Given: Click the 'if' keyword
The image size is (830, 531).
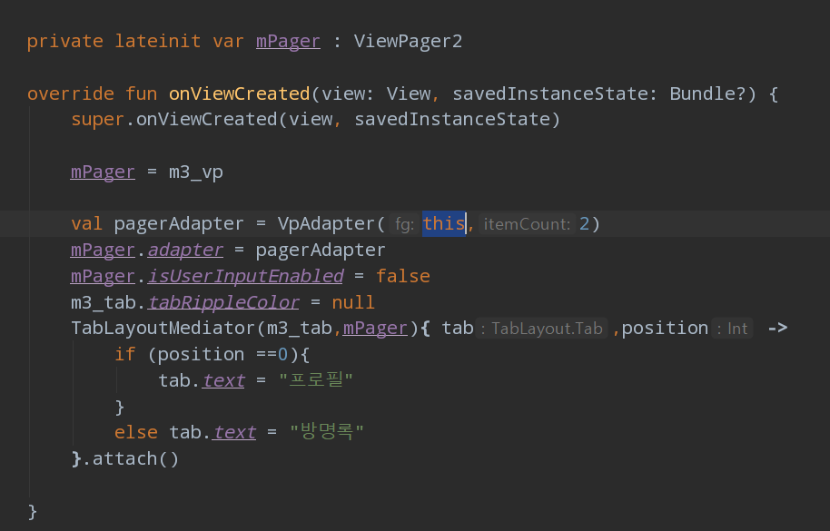Looking at the screenshot, I should pyautogui.click(x=125, y=354).
